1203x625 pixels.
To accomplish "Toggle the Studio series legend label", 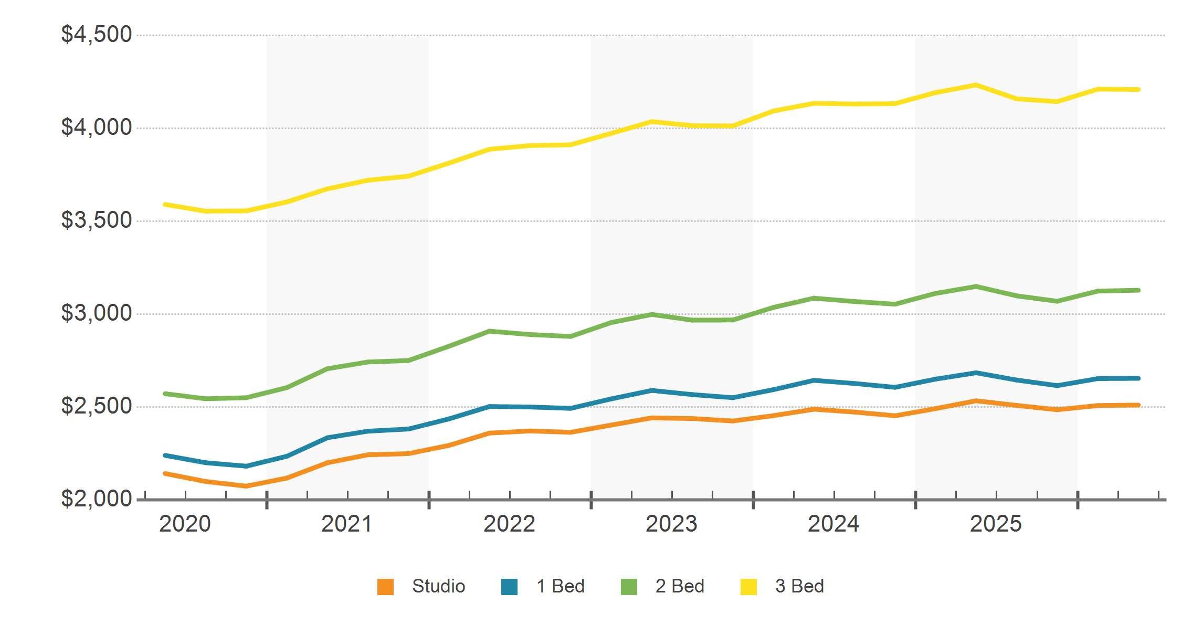I will click(x=439, y=586).
